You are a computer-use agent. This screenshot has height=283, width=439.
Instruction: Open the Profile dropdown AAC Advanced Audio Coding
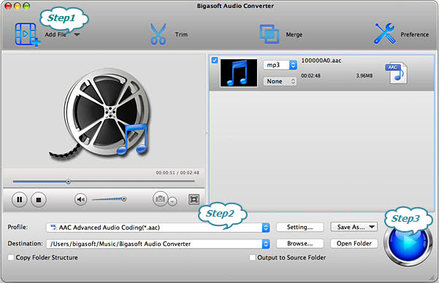point(158,228)
